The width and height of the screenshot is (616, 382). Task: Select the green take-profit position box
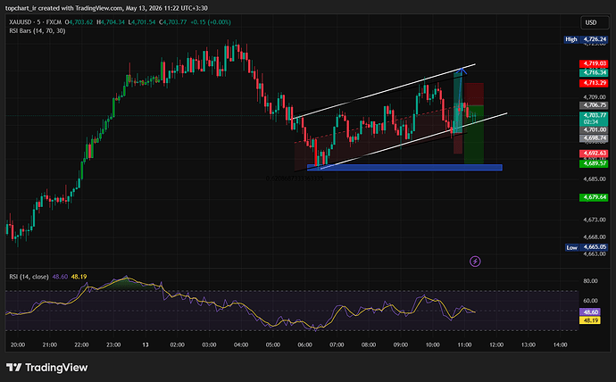tap(474, 135)
